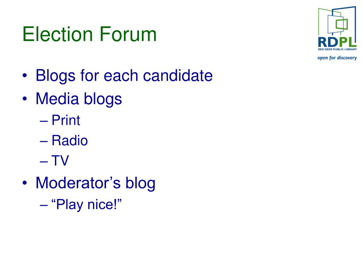Screen dimensions: 363x272
Task: Select the "Moderator's blog" bullet text
Action: click(x=95, y=183)
